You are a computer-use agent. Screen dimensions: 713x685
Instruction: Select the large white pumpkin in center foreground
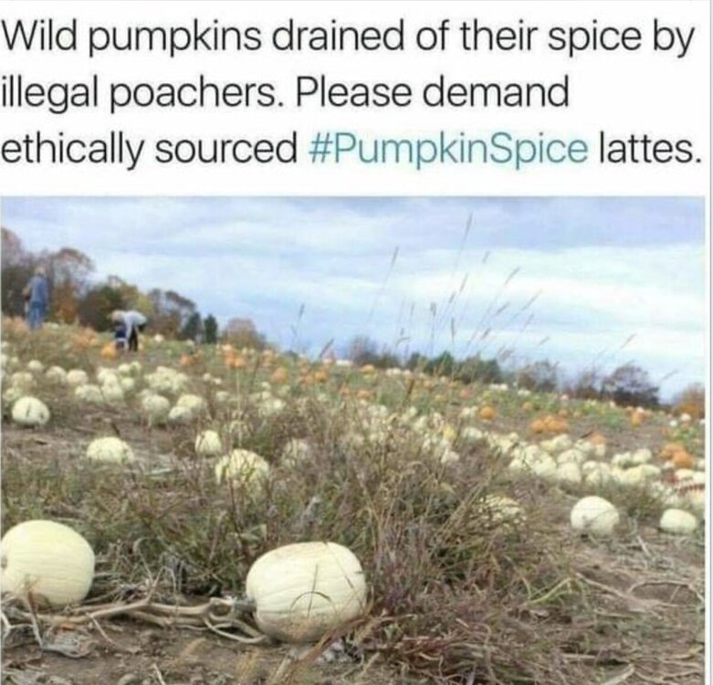coord(306,590)
